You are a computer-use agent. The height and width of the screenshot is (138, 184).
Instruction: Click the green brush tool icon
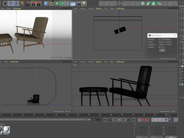coord(159,3)
